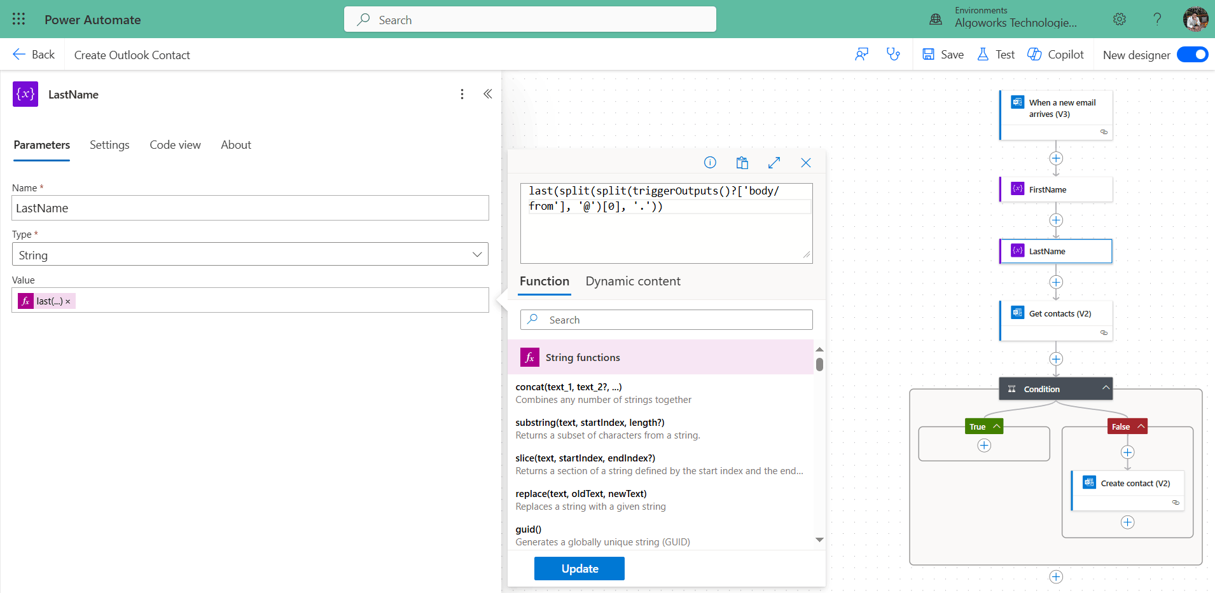Switch to the Dynamic content tab
This screenshot has height=593, width=1215.
click(x=633, y=282)
